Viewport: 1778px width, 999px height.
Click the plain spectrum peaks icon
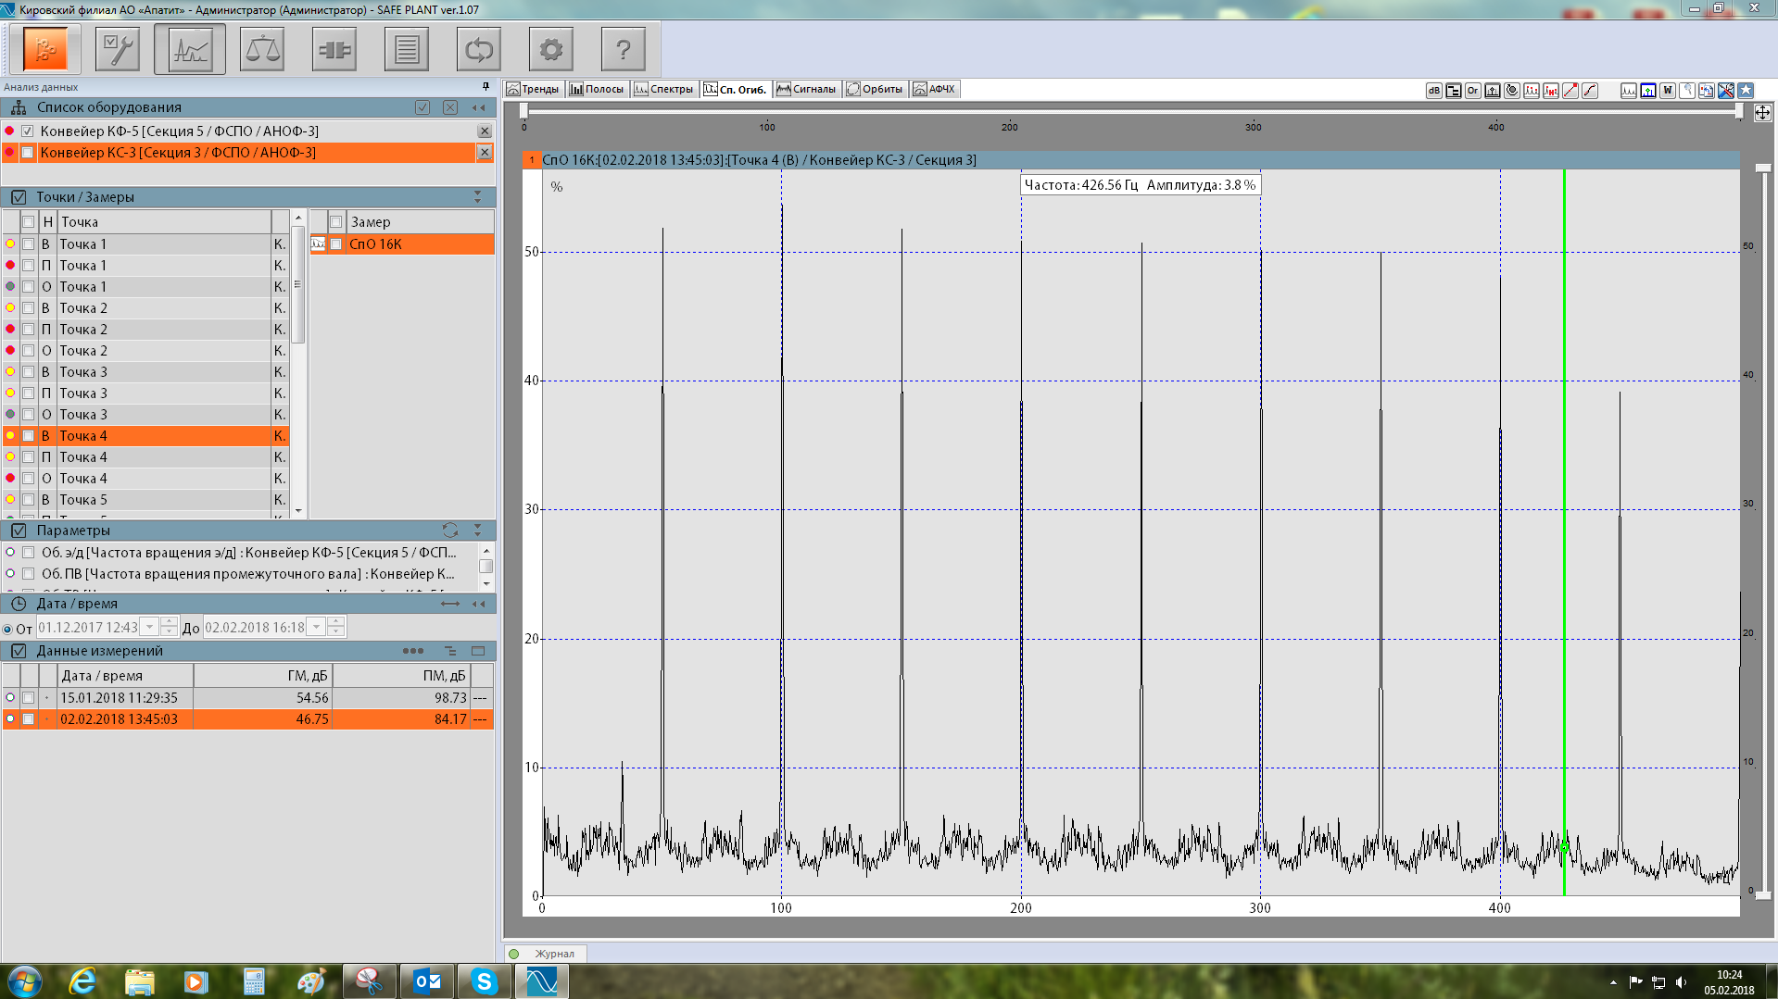coord(1629,91)
